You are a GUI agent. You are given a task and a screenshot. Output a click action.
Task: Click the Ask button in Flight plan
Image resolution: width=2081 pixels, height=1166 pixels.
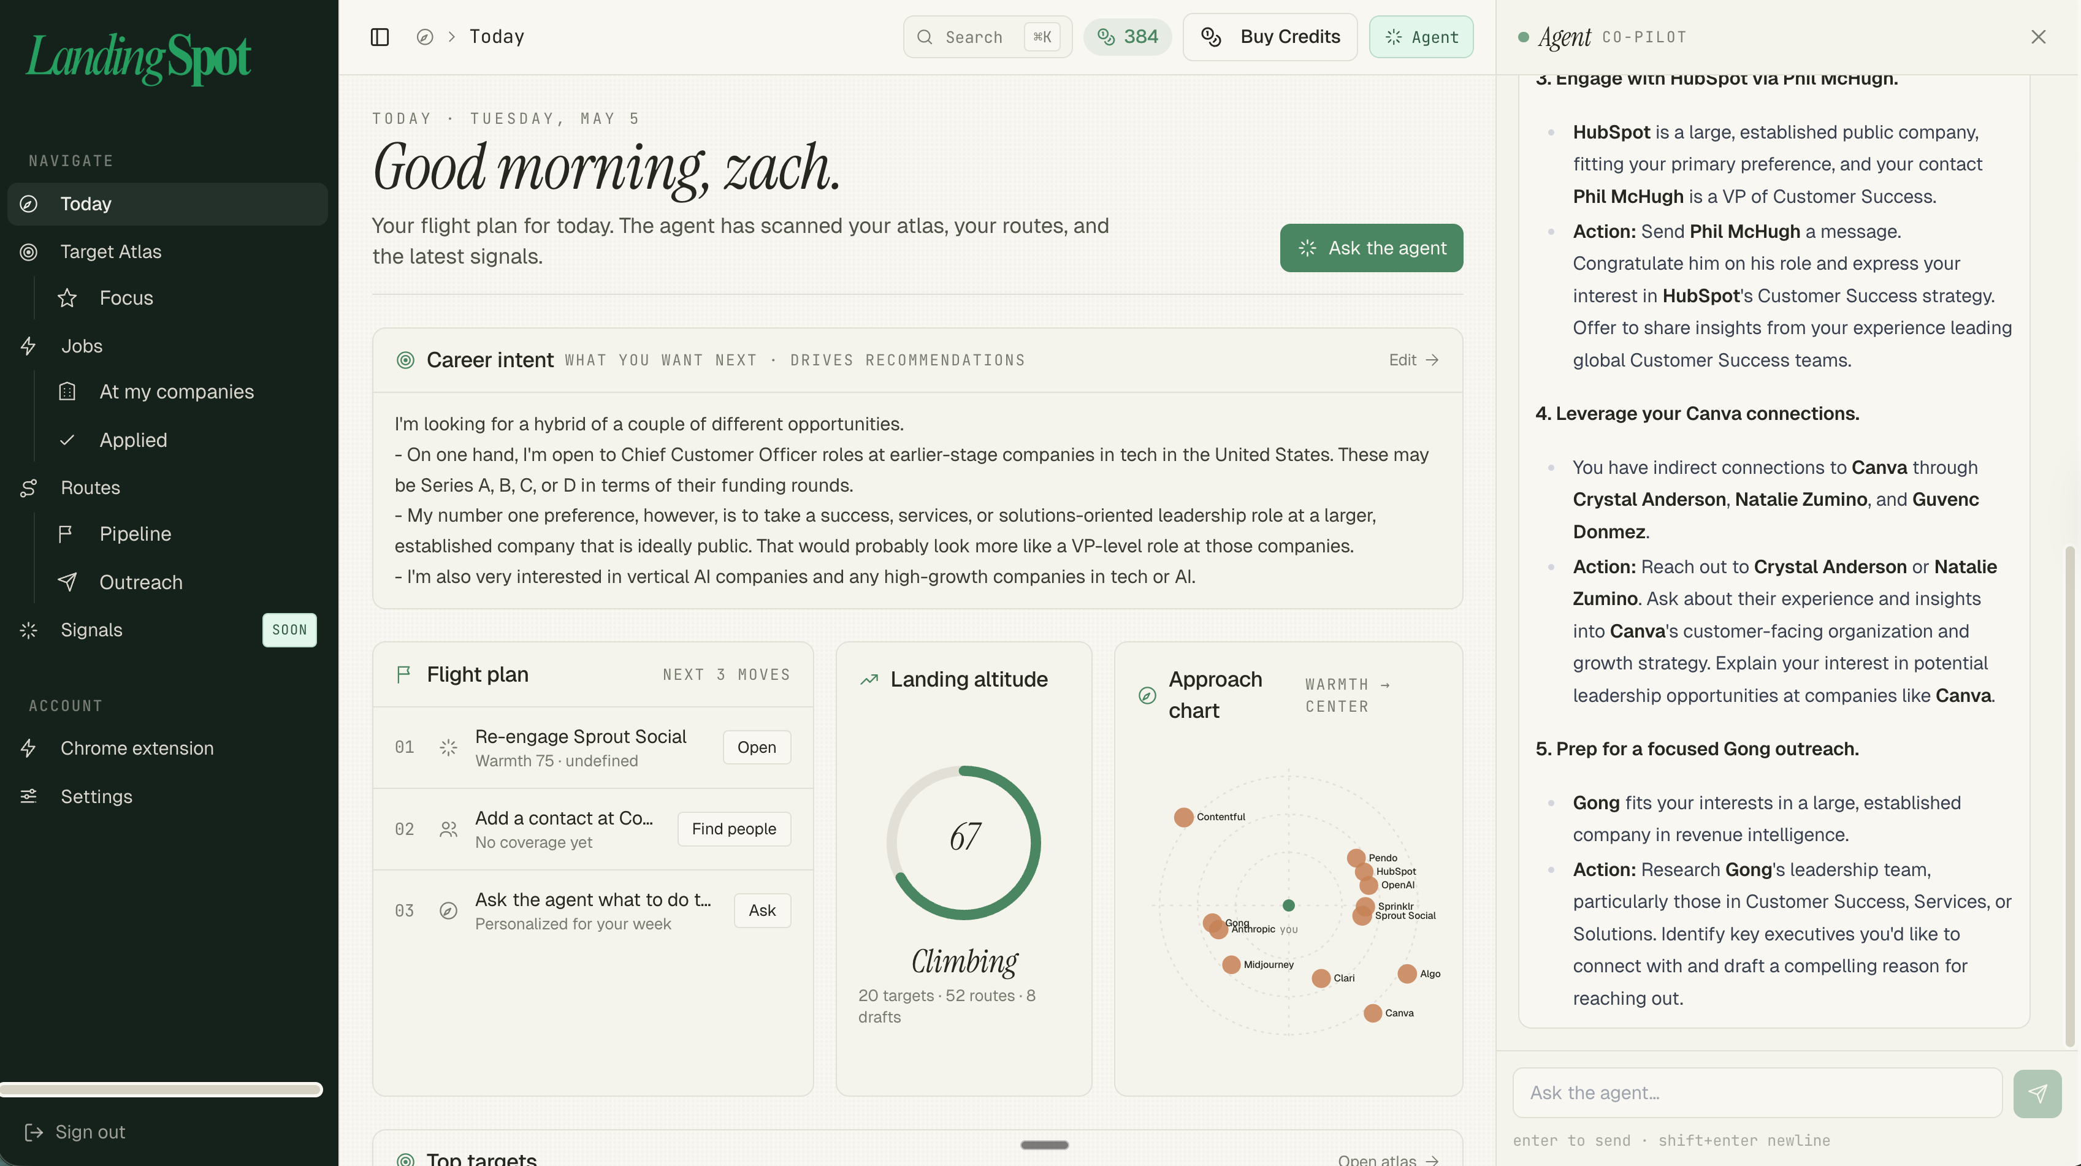click(762, 911)
